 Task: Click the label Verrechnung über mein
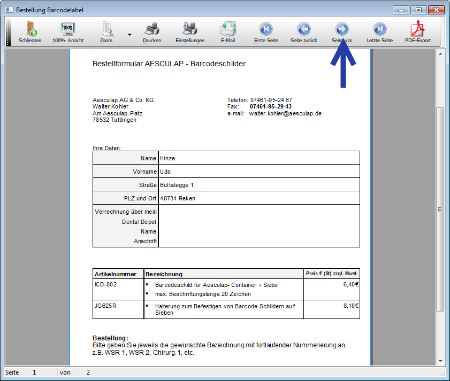[x=126, y=212]
